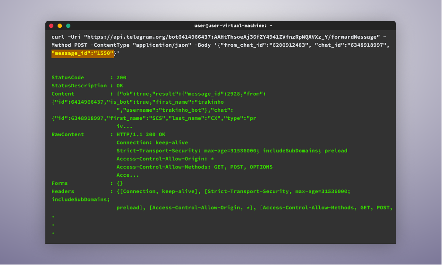
Task: Click the 'HTTP/1.1 200 OK' line
Action: pyautogui.click(x=141, y=134)
